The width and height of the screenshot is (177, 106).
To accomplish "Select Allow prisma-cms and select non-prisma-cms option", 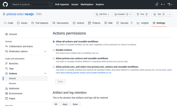I will [x=54, y=67].
